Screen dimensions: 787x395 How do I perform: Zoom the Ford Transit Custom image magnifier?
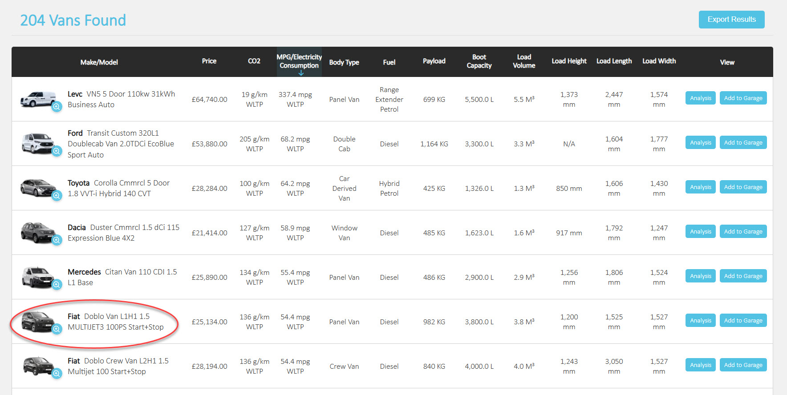(57, 151)
